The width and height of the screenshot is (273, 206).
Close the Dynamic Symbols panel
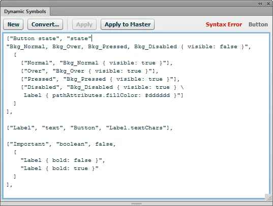pyautogui.click(x=268, y=4)
